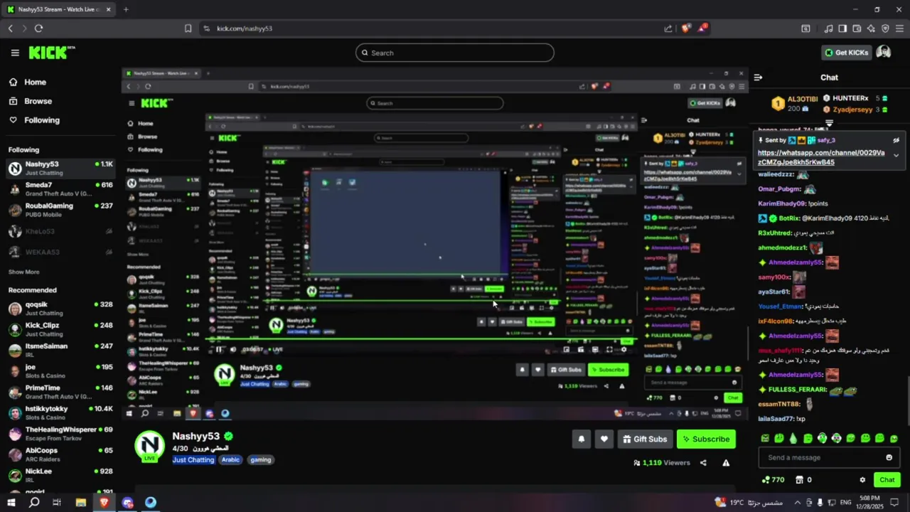Open Following in the Kick sidebar
The width and height of the screenshot is (910, 512).
click(34, 120)
